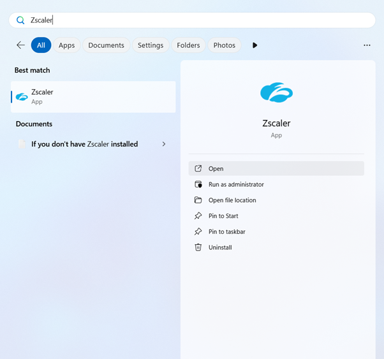Click the Documents section heading
Image resolution: width=384 pixels, height=359 pixels.
pos(34,124)
